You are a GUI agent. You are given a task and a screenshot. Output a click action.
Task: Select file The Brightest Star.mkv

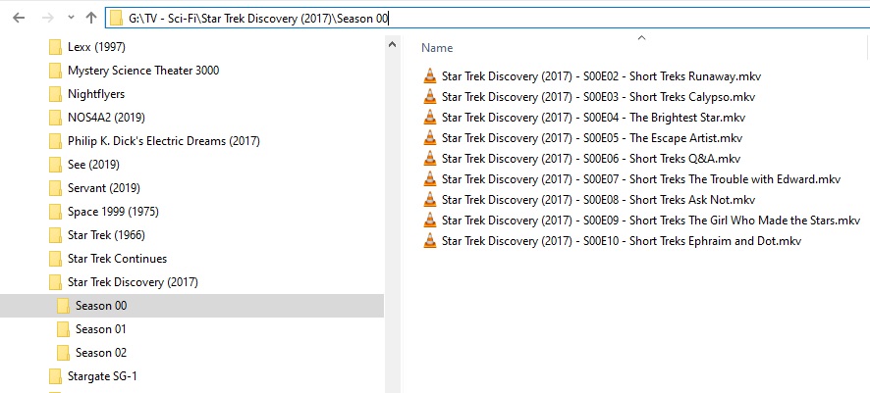point(593,118)
